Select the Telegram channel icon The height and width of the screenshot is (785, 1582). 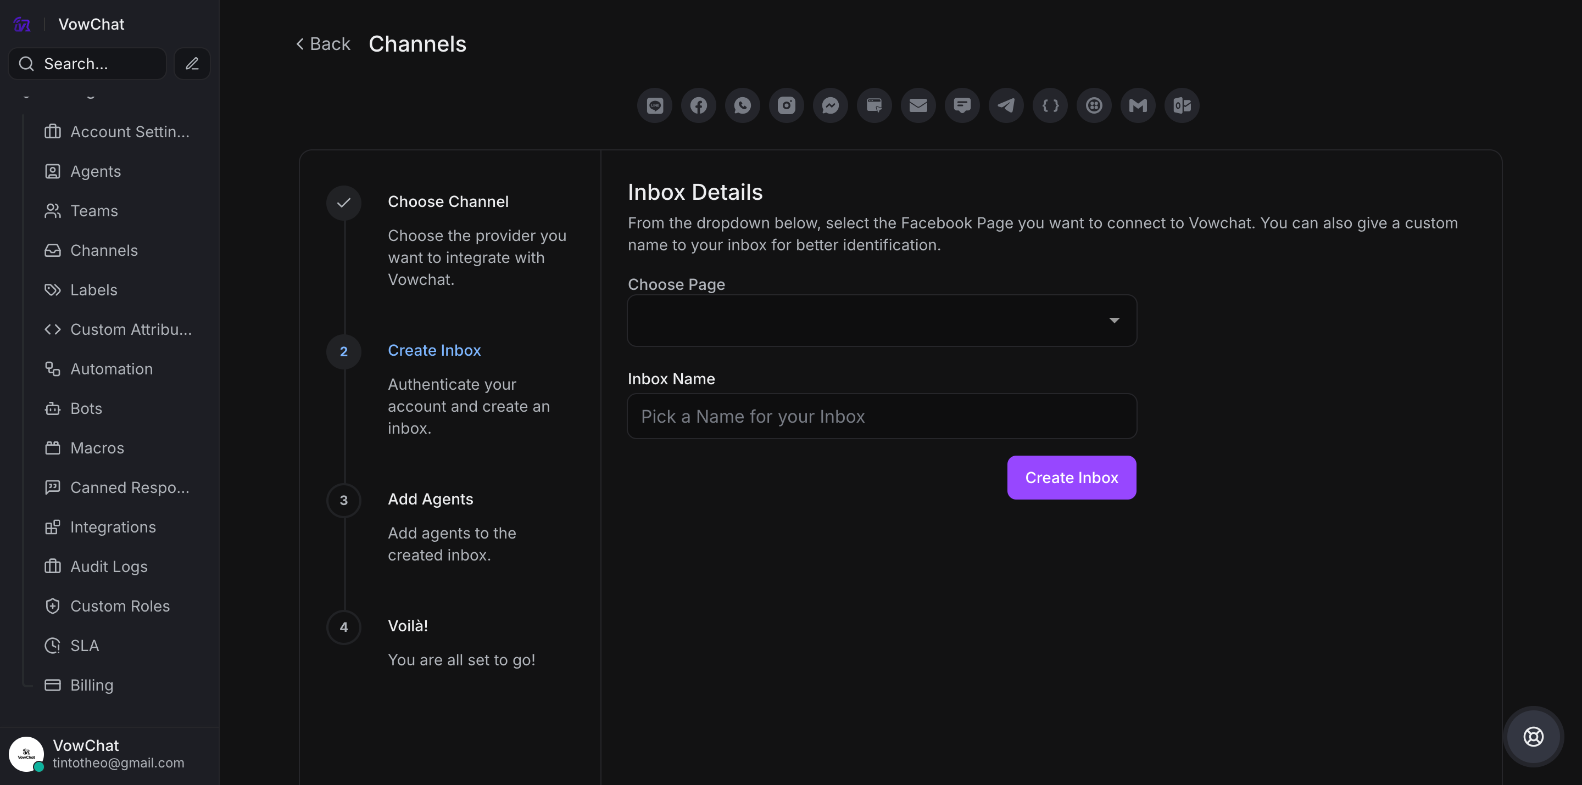[x=1006, y=105]
